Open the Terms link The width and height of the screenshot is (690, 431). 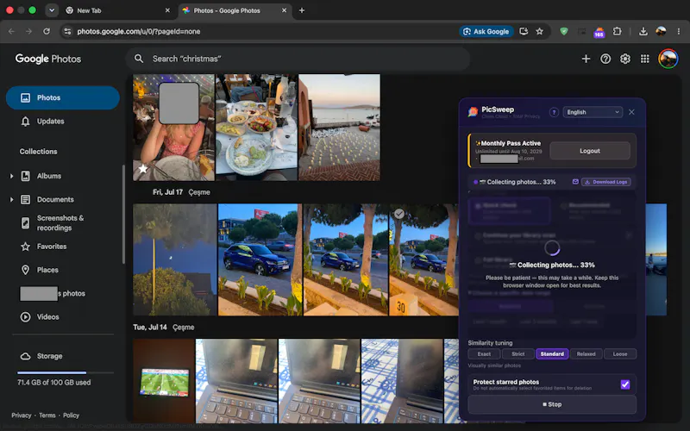[47, 415]
